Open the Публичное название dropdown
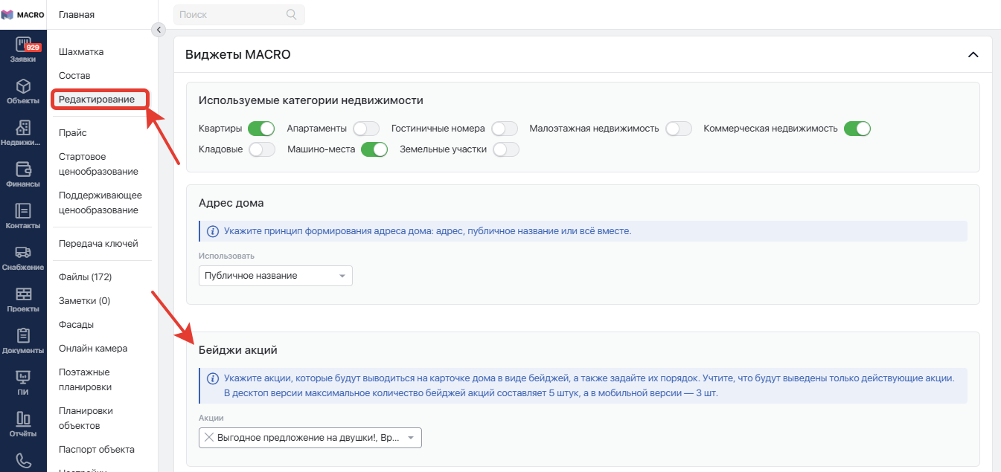 pyautogui.click(x=275, y=276)
